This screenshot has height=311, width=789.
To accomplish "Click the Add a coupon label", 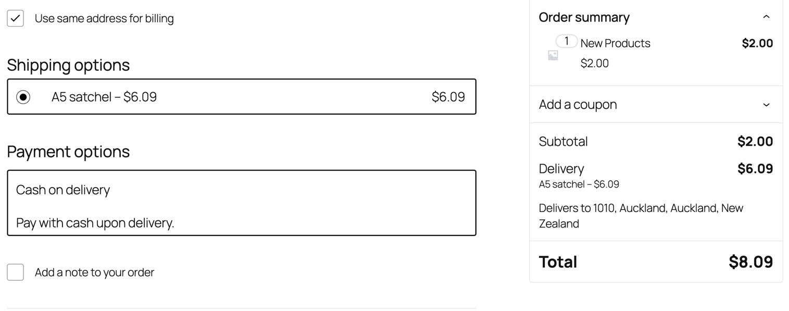I will (x=578, y=105).
